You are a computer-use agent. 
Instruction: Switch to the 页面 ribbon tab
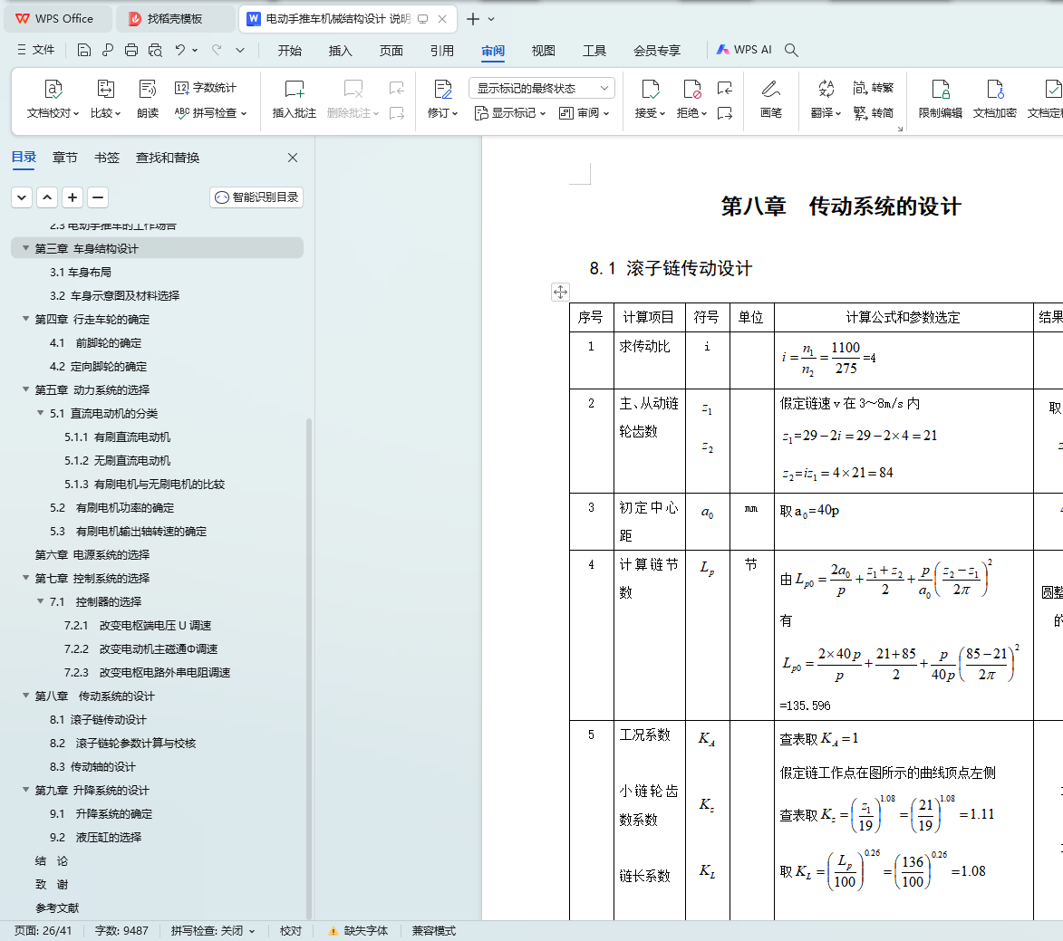point(391,51)
